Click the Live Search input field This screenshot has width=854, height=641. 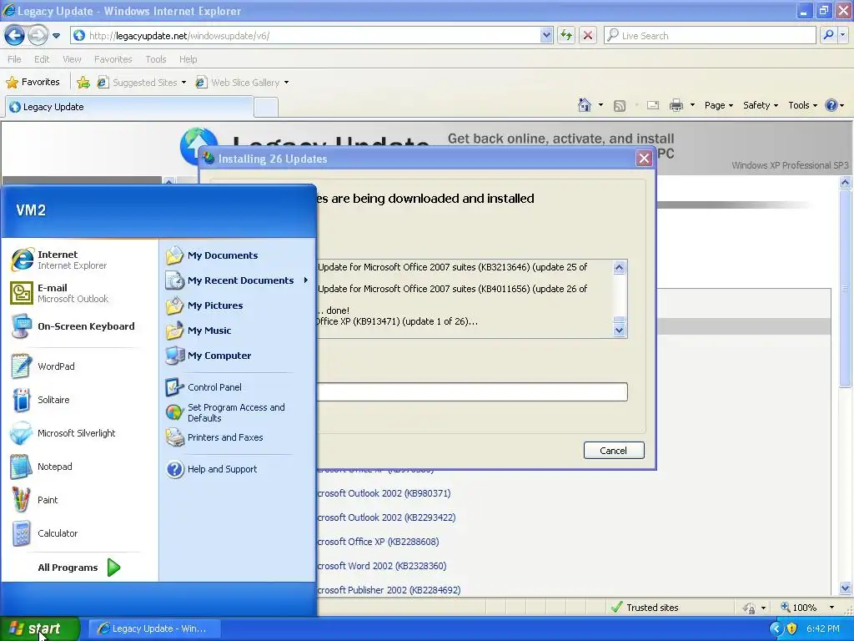pyautogui.click(x=711, y=35)
